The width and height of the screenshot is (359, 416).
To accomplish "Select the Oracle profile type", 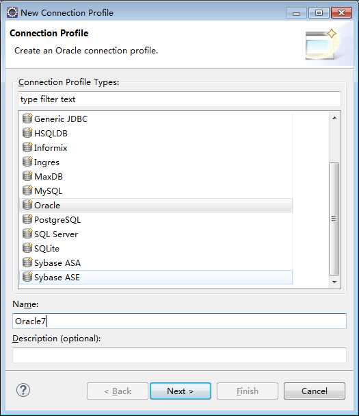I will 156,205.
